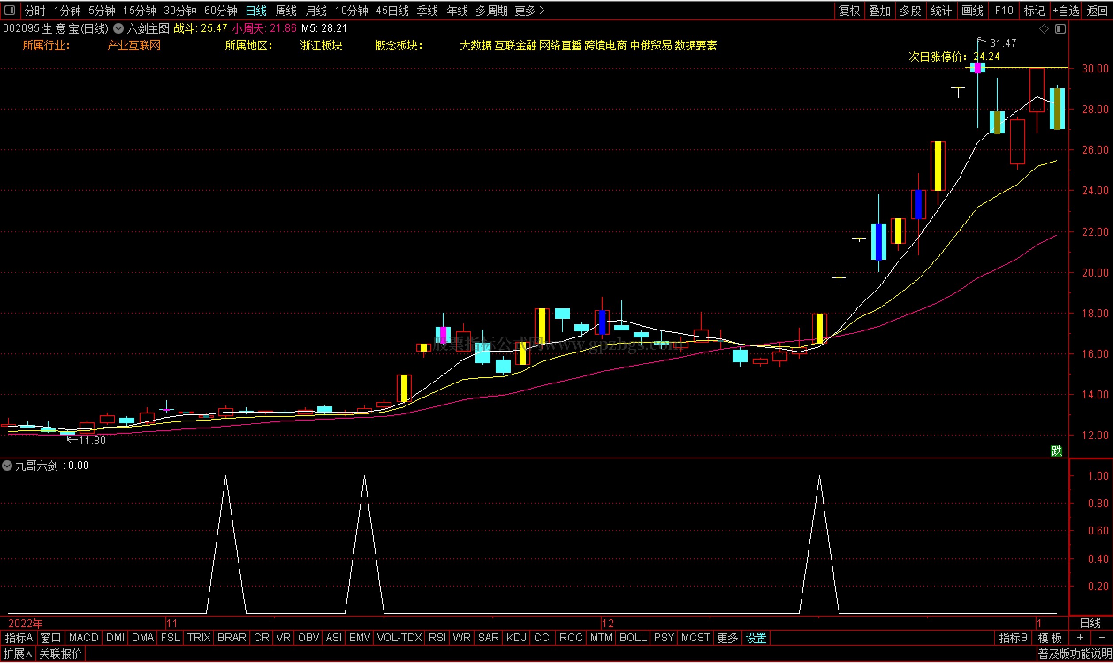The width and height of the screenshot is (1113, 663).
Task: Click the minus zoom-out button
Action: (1102, 638)
